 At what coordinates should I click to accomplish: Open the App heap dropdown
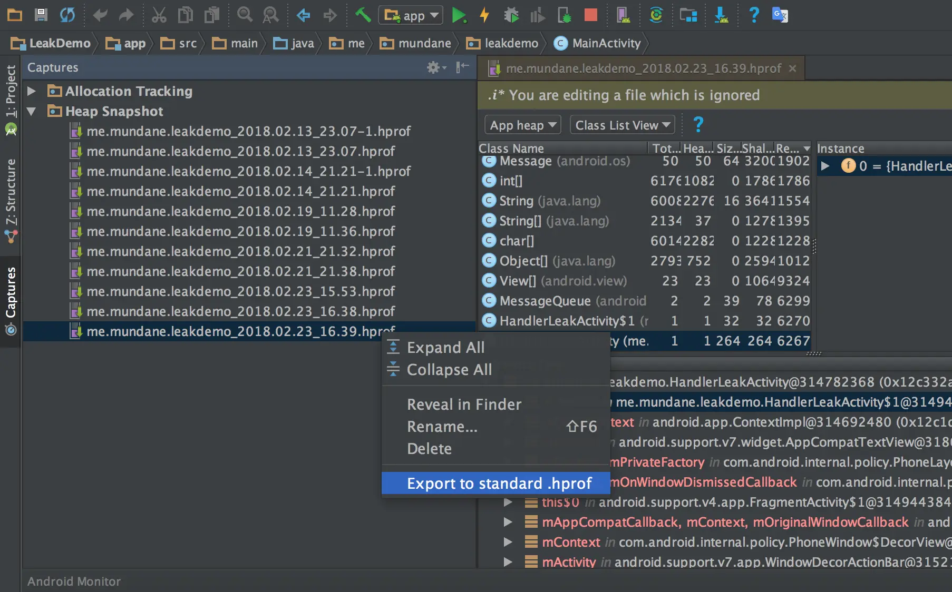pos(522,125)
